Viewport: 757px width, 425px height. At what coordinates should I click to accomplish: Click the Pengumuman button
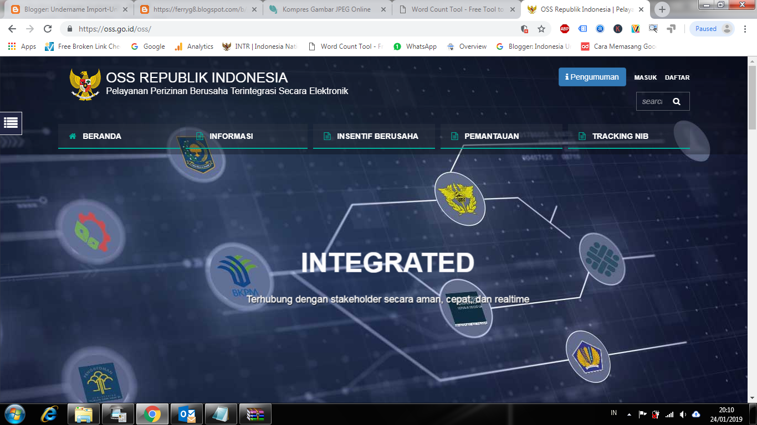click(592, 77)
